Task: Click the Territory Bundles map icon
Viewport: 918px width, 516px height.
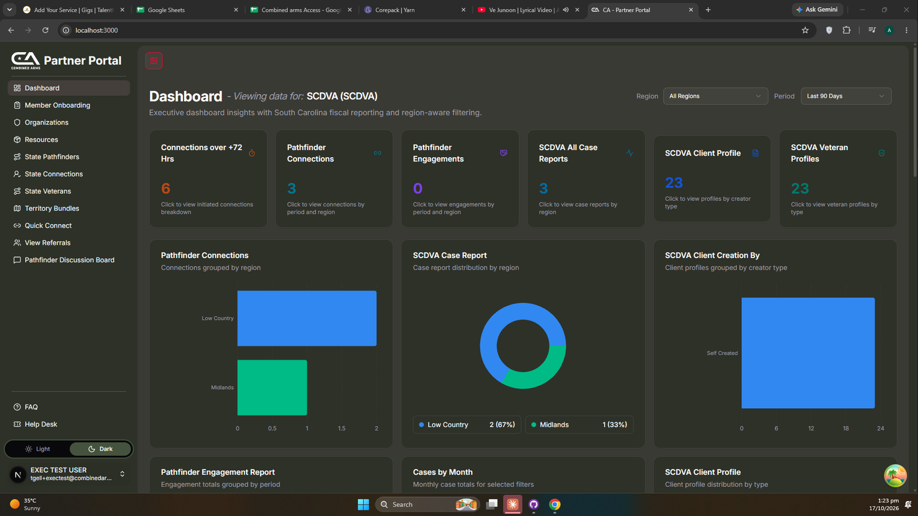Action: (17, 209)
